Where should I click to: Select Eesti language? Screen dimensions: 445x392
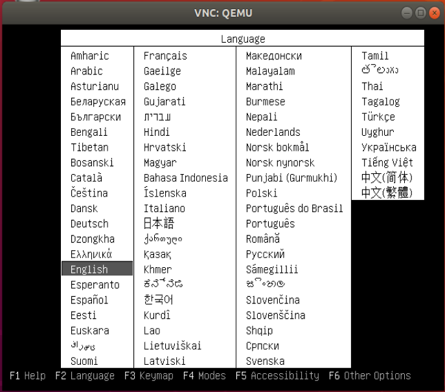pyautogui.click(x=84, y=315)
